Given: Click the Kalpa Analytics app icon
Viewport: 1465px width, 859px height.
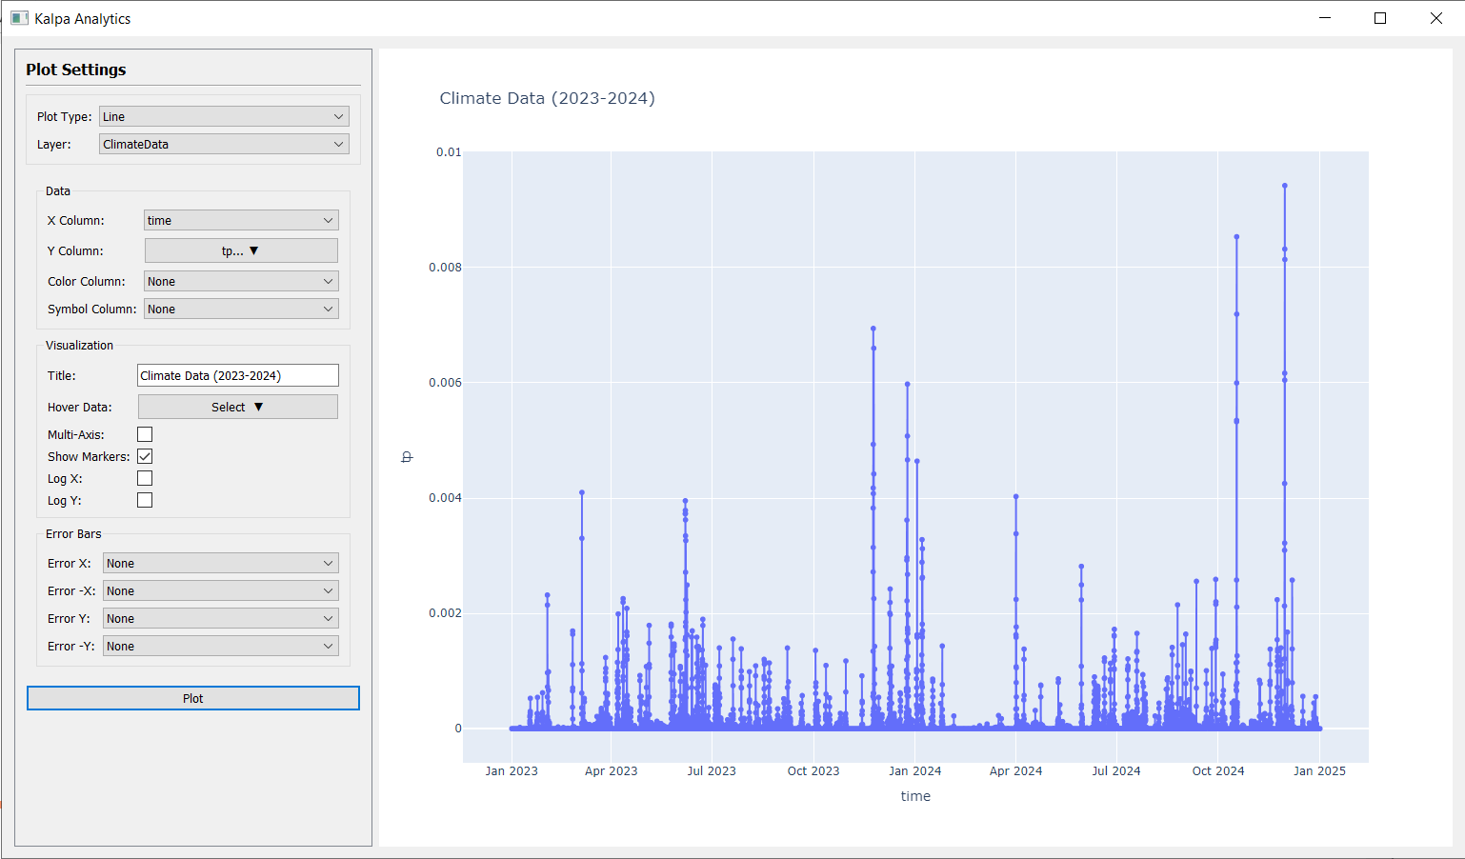Looking at the screenshot, I should [19, 18].
